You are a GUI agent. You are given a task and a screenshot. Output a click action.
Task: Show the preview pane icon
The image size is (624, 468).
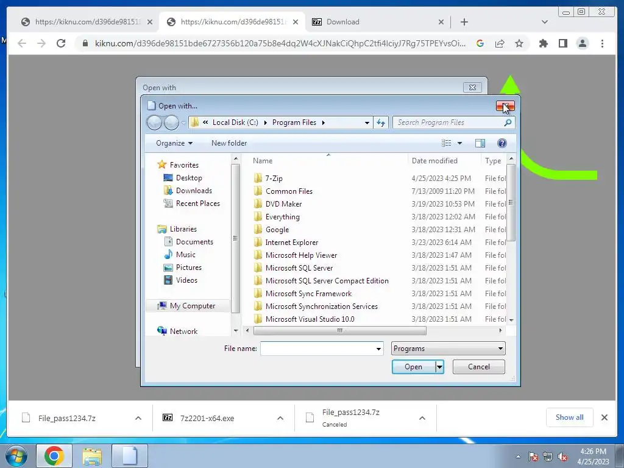(480, 143)
